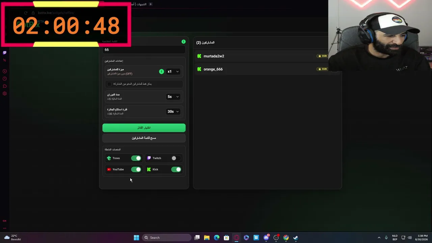Enable the Twitch platform toggle
Screen dimensions: 432x243
coord(176,158)
